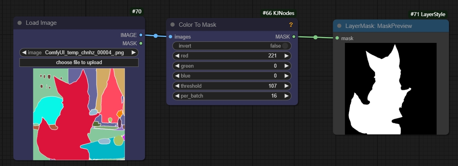Collapse the Color To Mask node via title dot
This screenshot has width=458, height=166.
pyautogui.click(x=172, y=25)
